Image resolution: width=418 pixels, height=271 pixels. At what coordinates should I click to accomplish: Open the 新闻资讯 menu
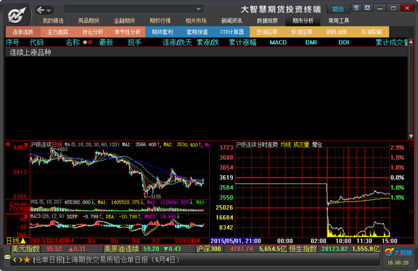[232, 20]
